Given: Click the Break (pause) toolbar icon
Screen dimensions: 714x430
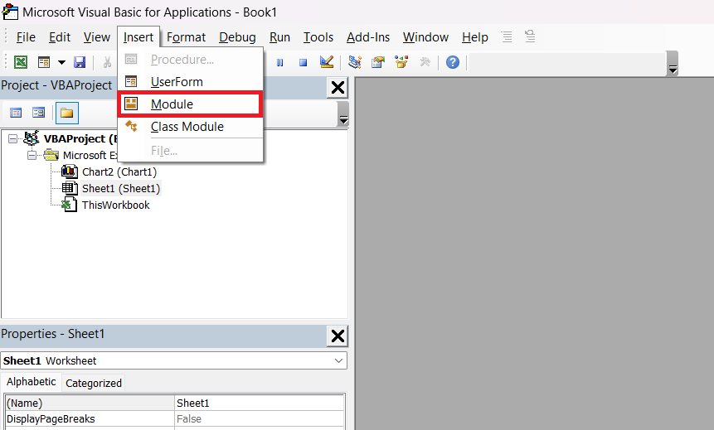Looking at the screenshot, I should 279,62.
